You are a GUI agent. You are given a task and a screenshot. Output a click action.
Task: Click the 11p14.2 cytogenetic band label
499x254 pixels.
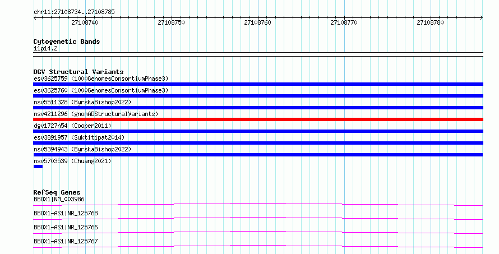click(x=45, y=48)
